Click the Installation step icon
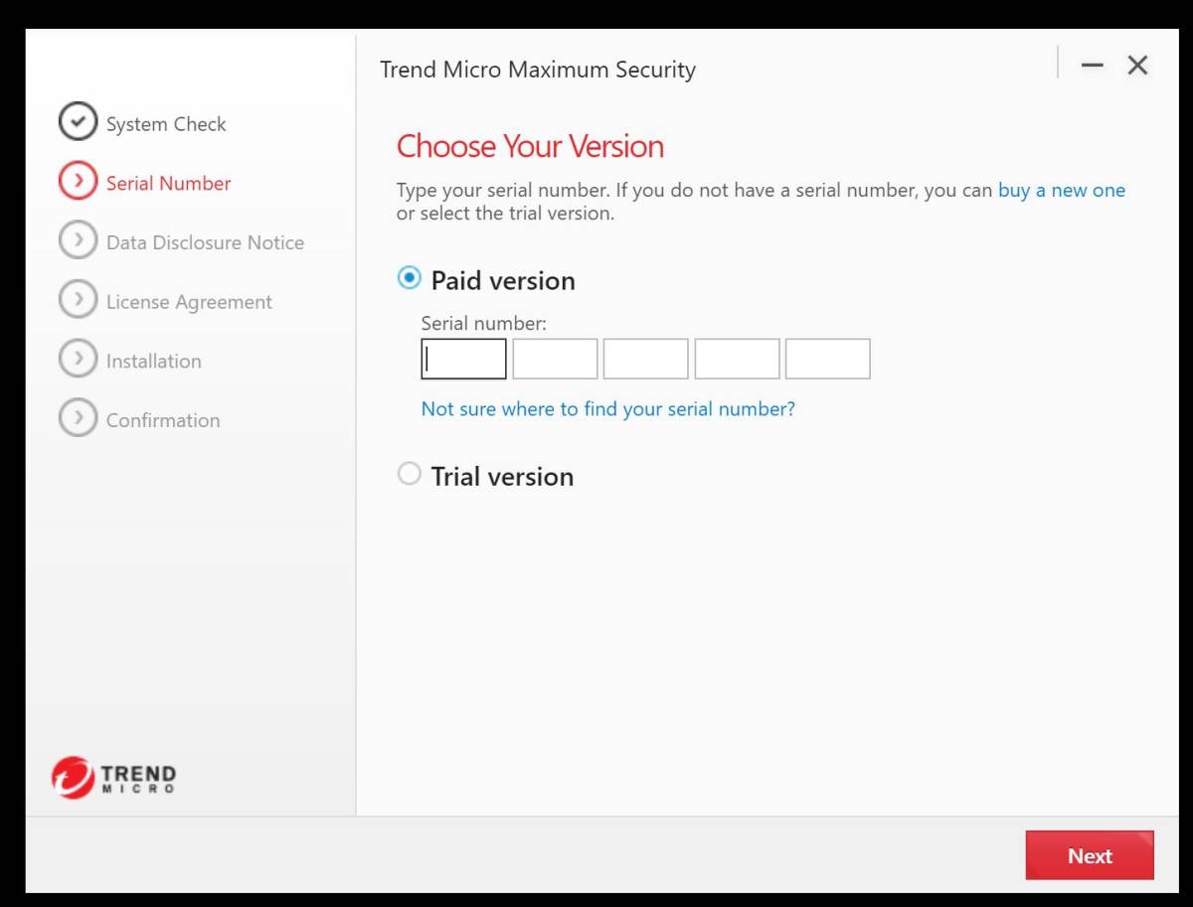 point(78,359)
